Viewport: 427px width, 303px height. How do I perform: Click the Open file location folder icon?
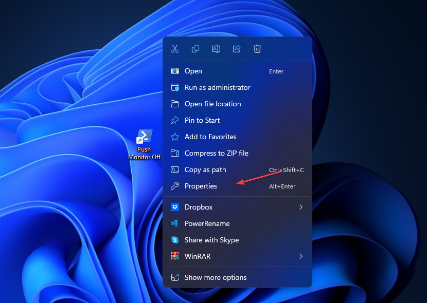(175, 104)
